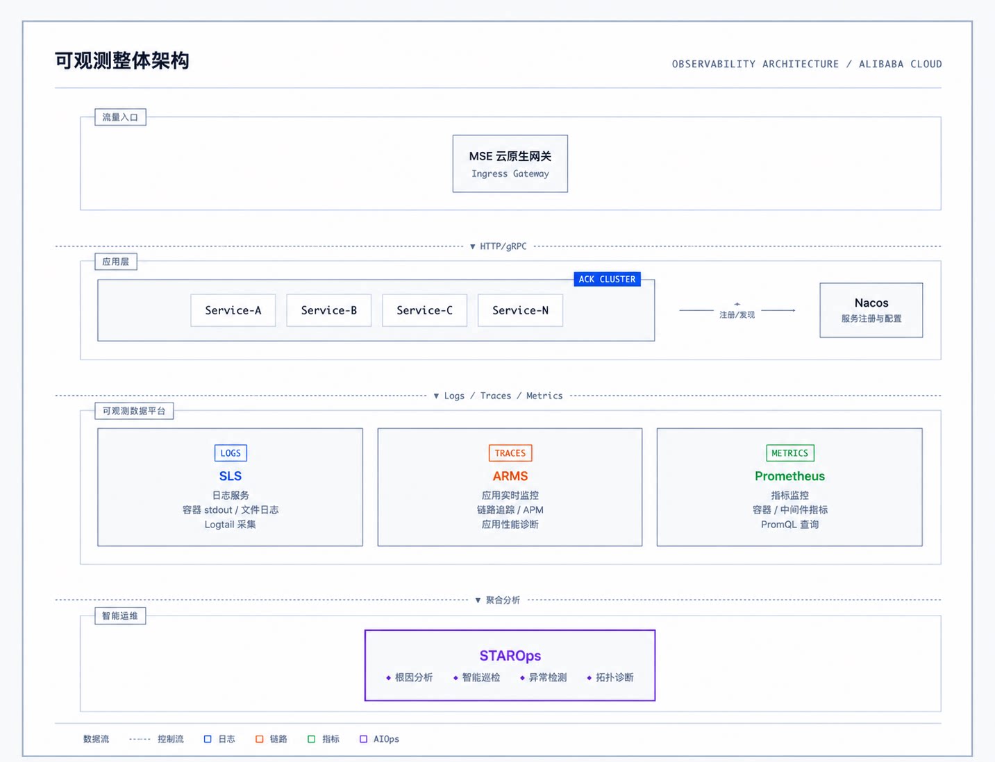This screenshot has width=995, height=762.
Task: Click the METRICS tag badge
Action: coord(789,453)
